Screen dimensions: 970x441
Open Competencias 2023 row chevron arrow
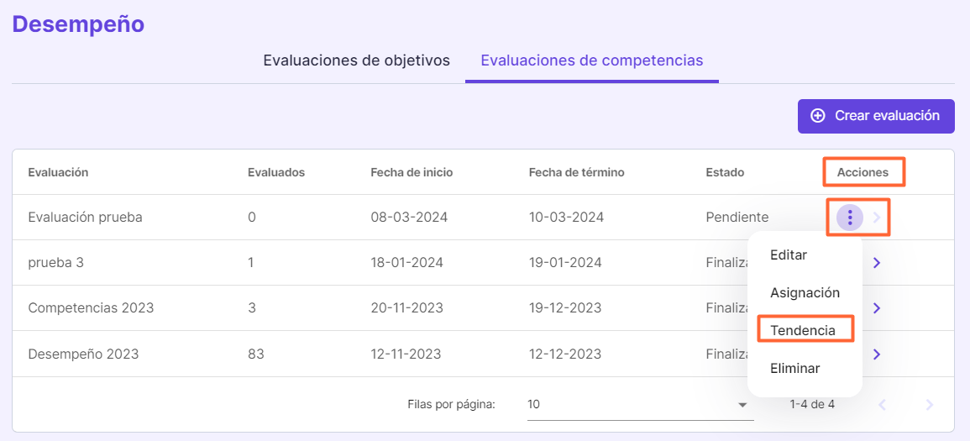(x=877, y=308)
